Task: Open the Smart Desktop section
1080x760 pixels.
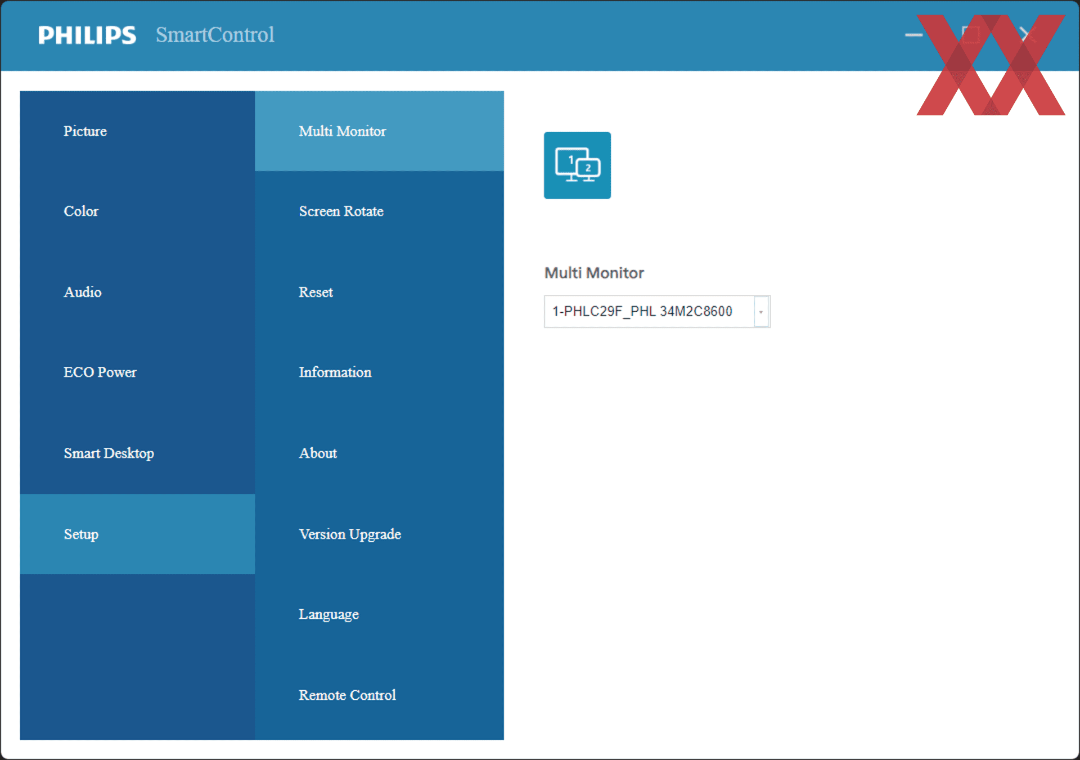Action: pos(137,453)
